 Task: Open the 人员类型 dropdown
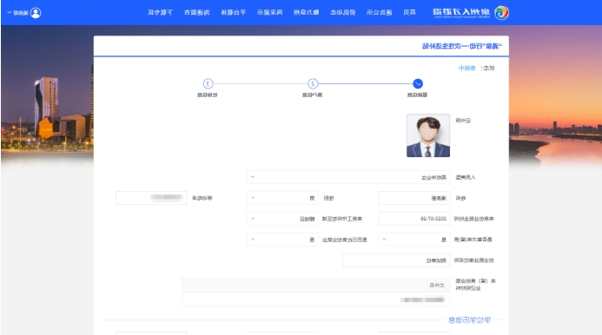tap(348, 177)
